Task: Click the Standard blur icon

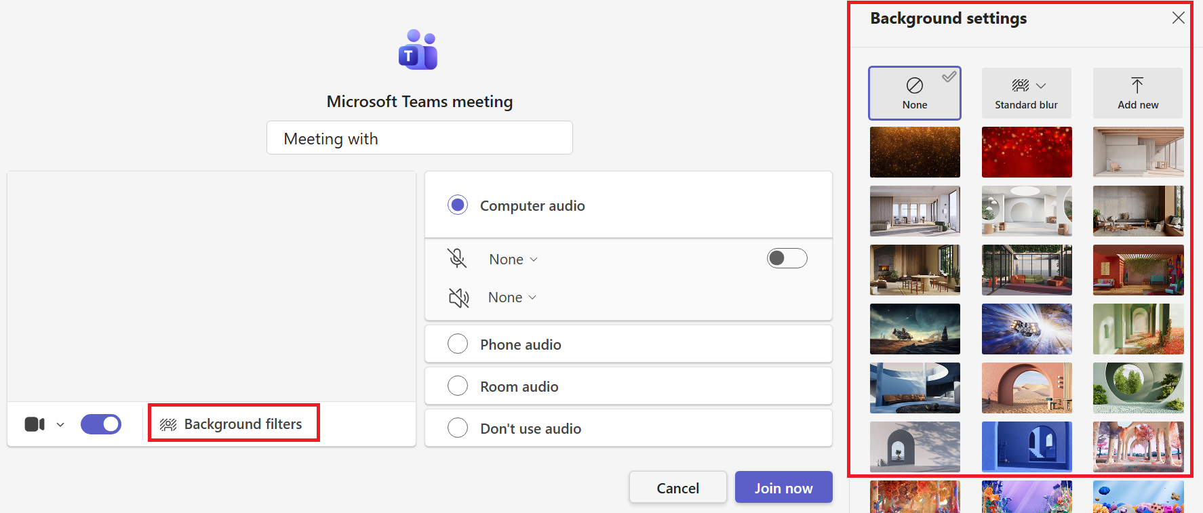Action: tap(1020, 85)
